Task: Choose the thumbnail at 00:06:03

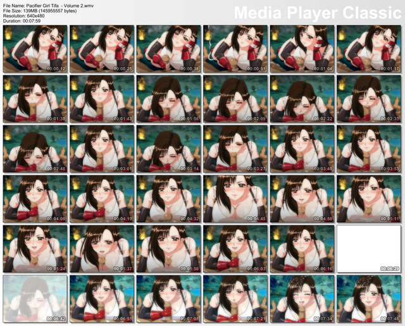Action: pos(235,249)
